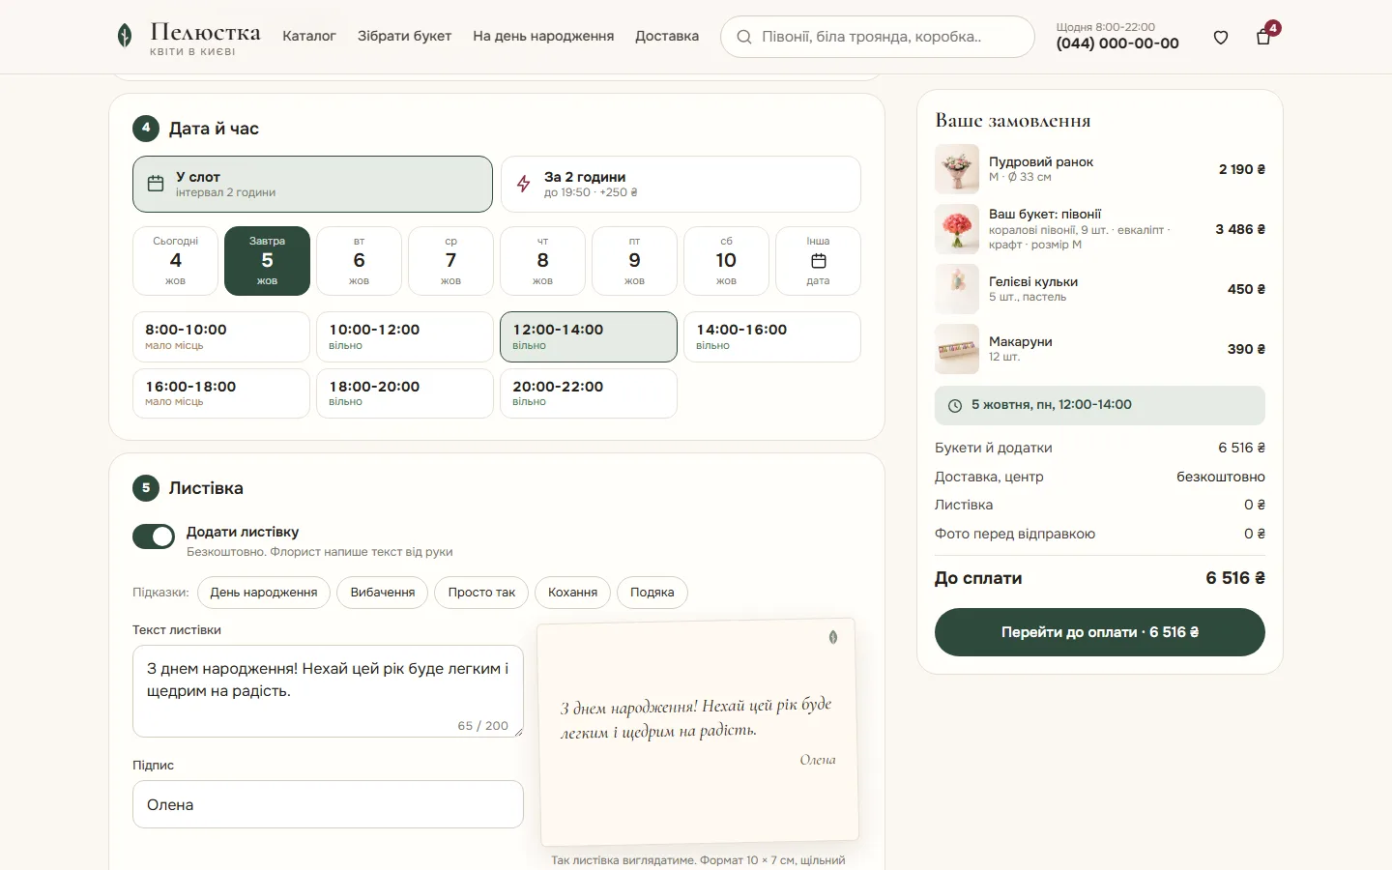Pick the 18:00-20:00 time slot

405,393
